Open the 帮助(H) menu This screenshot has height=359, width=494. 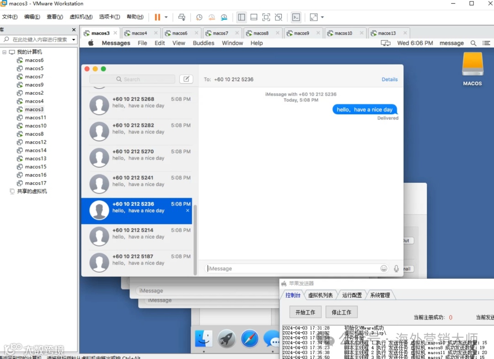135,16
